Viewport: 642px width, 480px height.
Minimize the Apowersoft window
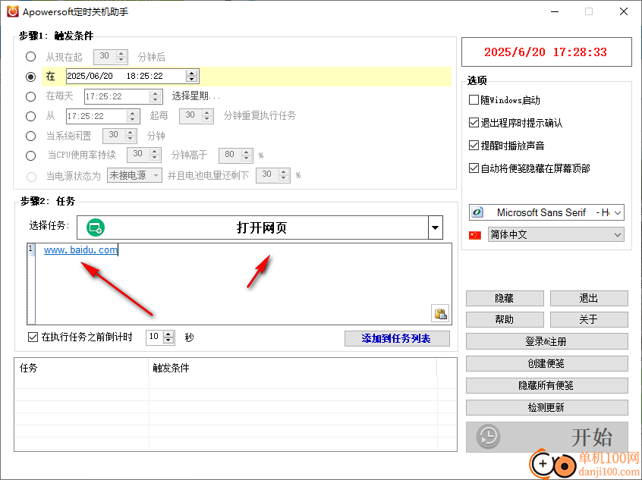pos(555,11)
